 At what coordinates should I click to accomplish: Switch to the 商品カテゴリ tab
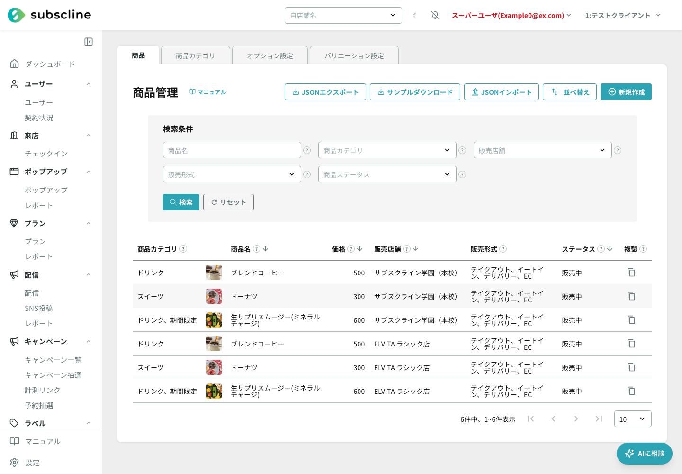[196, 55]
